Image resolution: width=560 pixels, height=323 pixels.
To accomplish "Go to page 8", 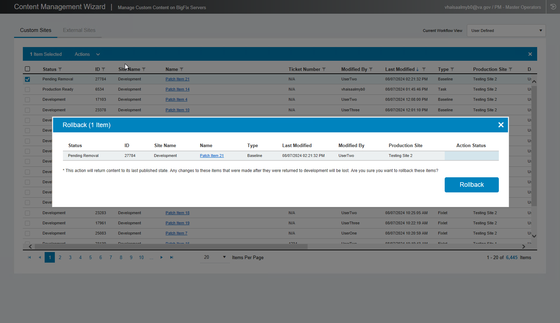I will tap(121, 257).
